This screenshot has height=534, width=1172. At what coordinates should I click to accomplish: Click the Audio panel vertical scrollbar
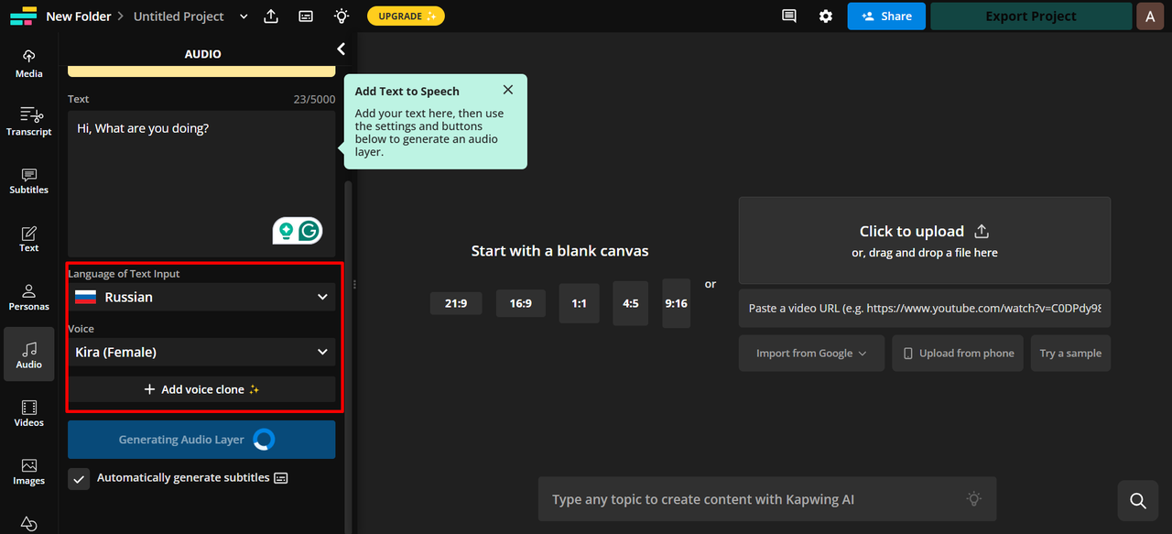click(348, 357)
